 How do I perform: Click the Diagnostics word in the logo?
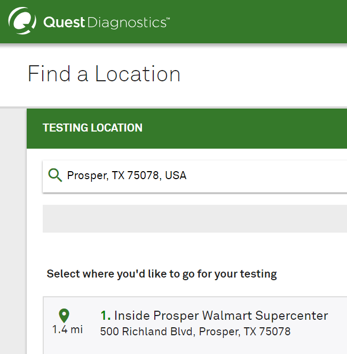pos(127,23)
